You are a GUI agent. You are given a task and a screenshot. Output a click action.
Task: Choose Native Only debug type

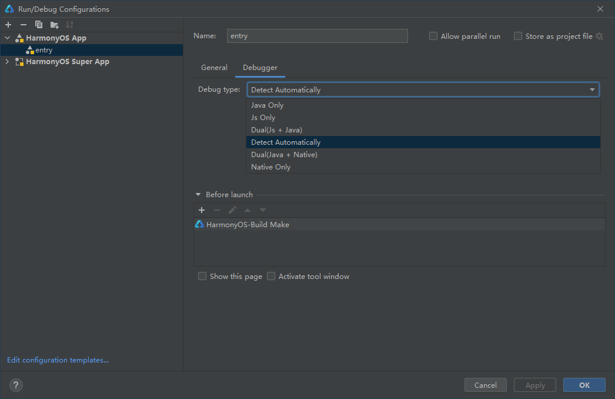pos(423,167)
